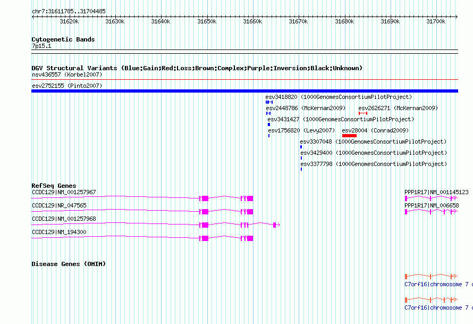The image size is (473, 324).
Task: Select esv1756820 (Levy2007) label
Action: point(301,130)
